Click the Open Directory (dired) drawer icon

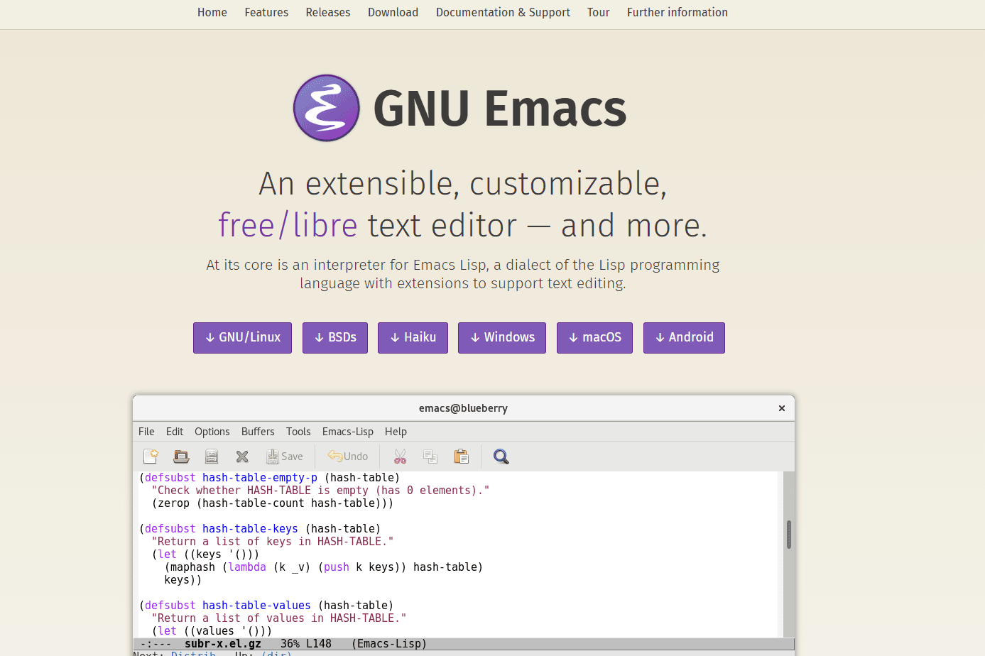tap(212, 457)
